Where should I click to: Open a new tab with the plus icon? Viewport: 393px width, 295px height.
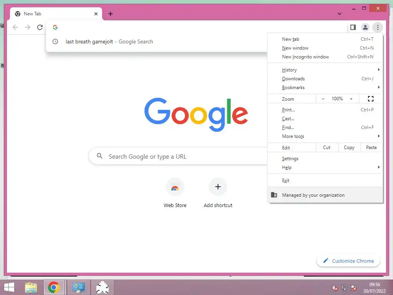coord(111,14)
